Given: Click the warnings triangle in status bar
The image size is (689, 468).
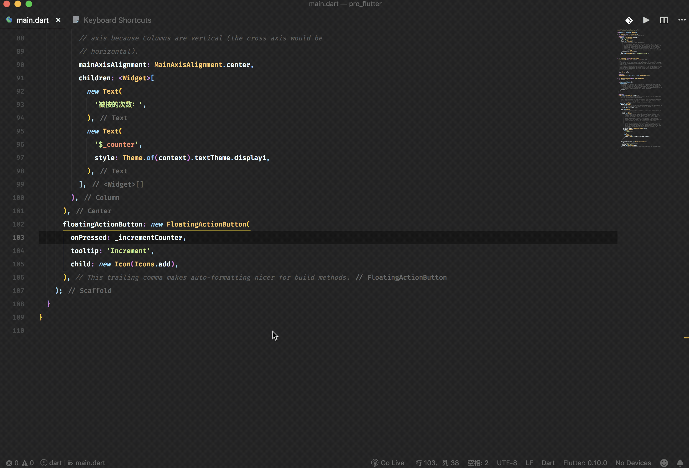Looking at the screenshot, I should pos(25,463).
